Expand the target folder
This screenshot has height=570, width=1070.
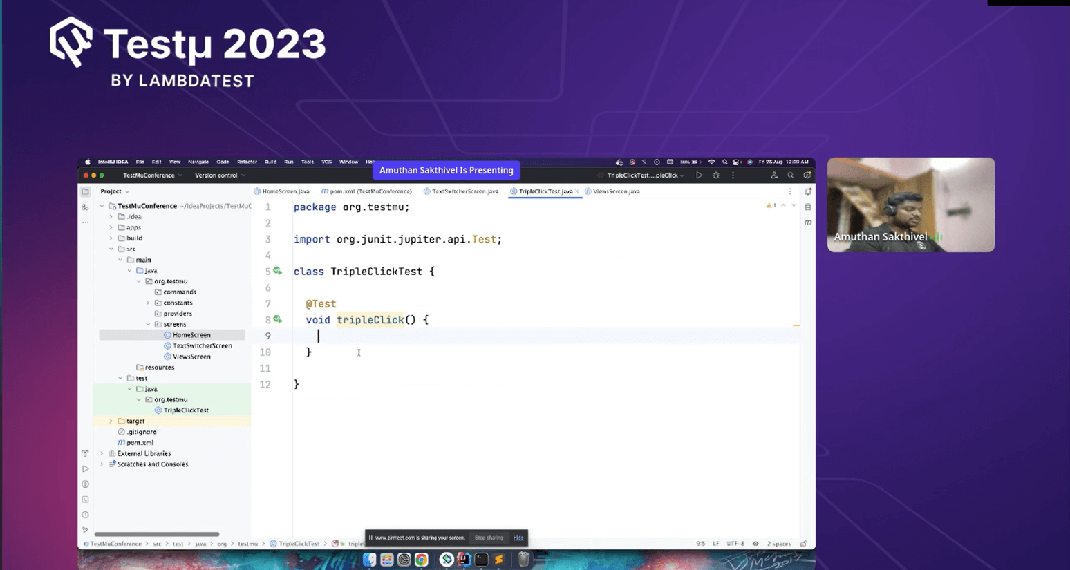(111, 421)
